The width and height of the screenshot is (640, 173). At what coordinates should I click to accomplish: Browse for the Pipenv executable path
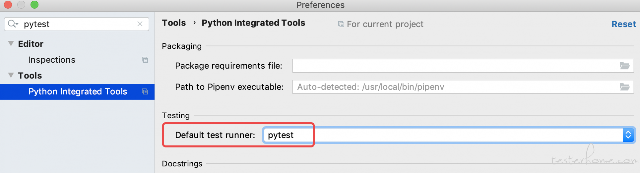tap(624, 87)
